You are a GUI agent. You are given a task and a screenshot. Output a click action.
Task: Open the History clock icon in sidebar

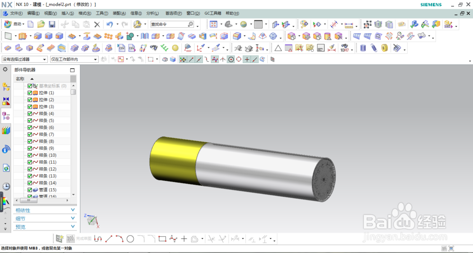pyautogui.click(x=6, y=186)
